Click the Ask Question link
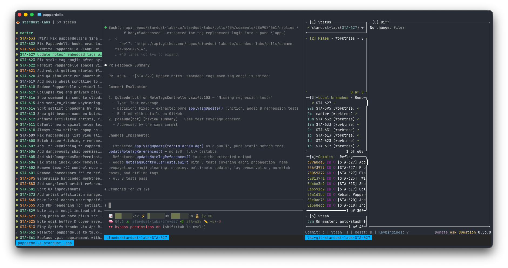508x268 pixels. (x=463, y=232)
